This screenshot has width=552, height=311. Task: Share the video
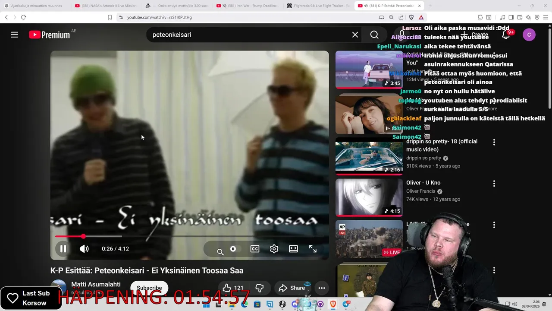(x=292, y=288)
